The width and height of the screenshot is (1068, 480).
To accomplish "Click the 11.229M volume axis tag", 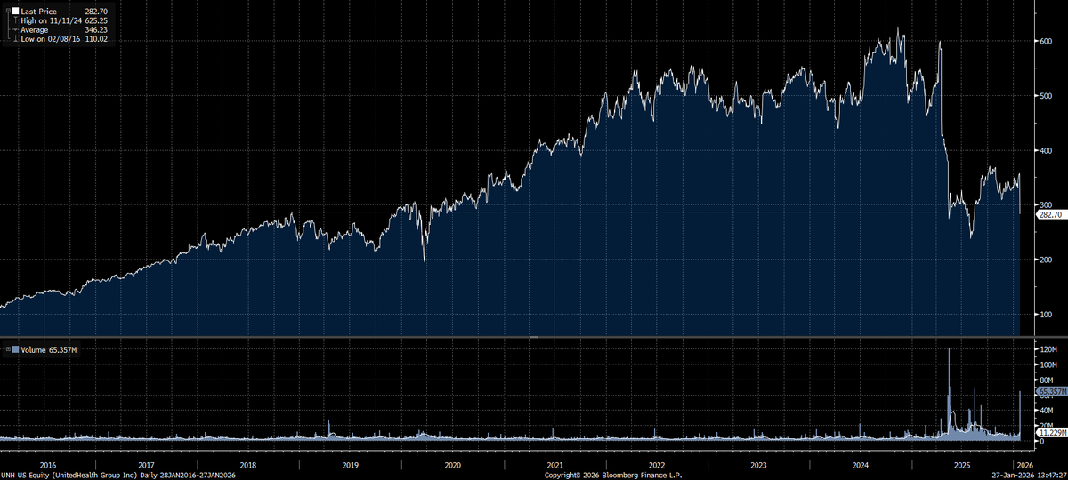I will pos(1052,432).
